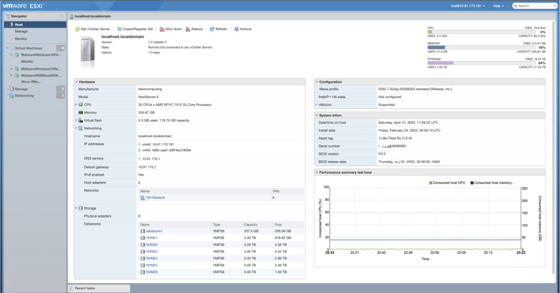Refresh the host summary page
The image size is (560, 293).
point(218,29)
